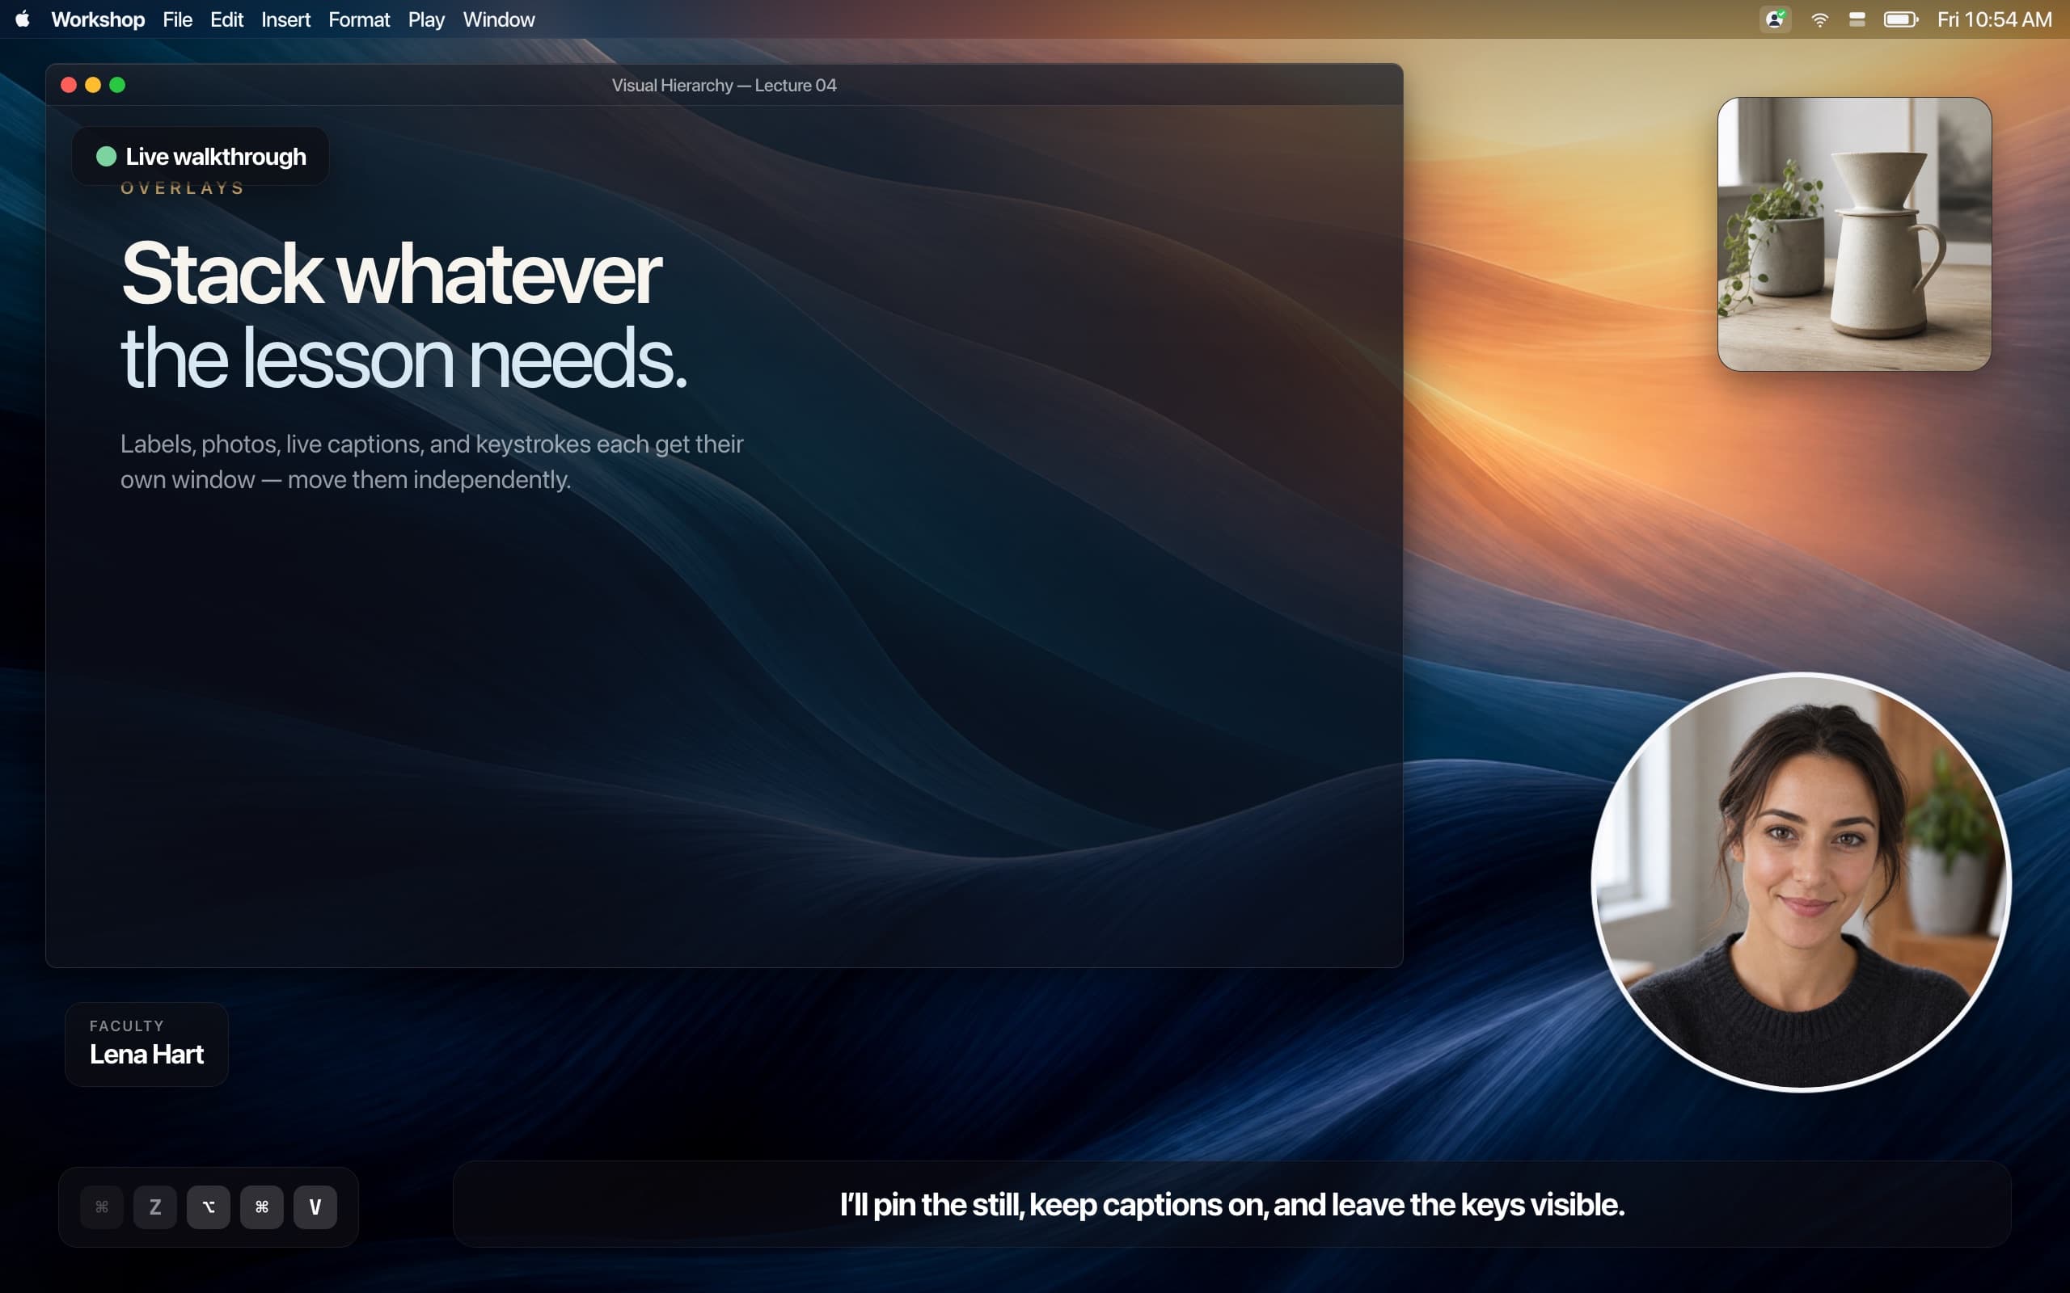Open the Workshop app menu

point(98,19)
